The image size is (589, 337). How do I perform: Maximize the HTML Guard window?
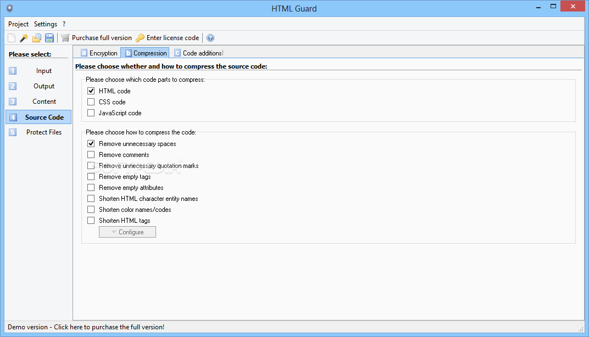pyautogui.click(x=553, y=7)
